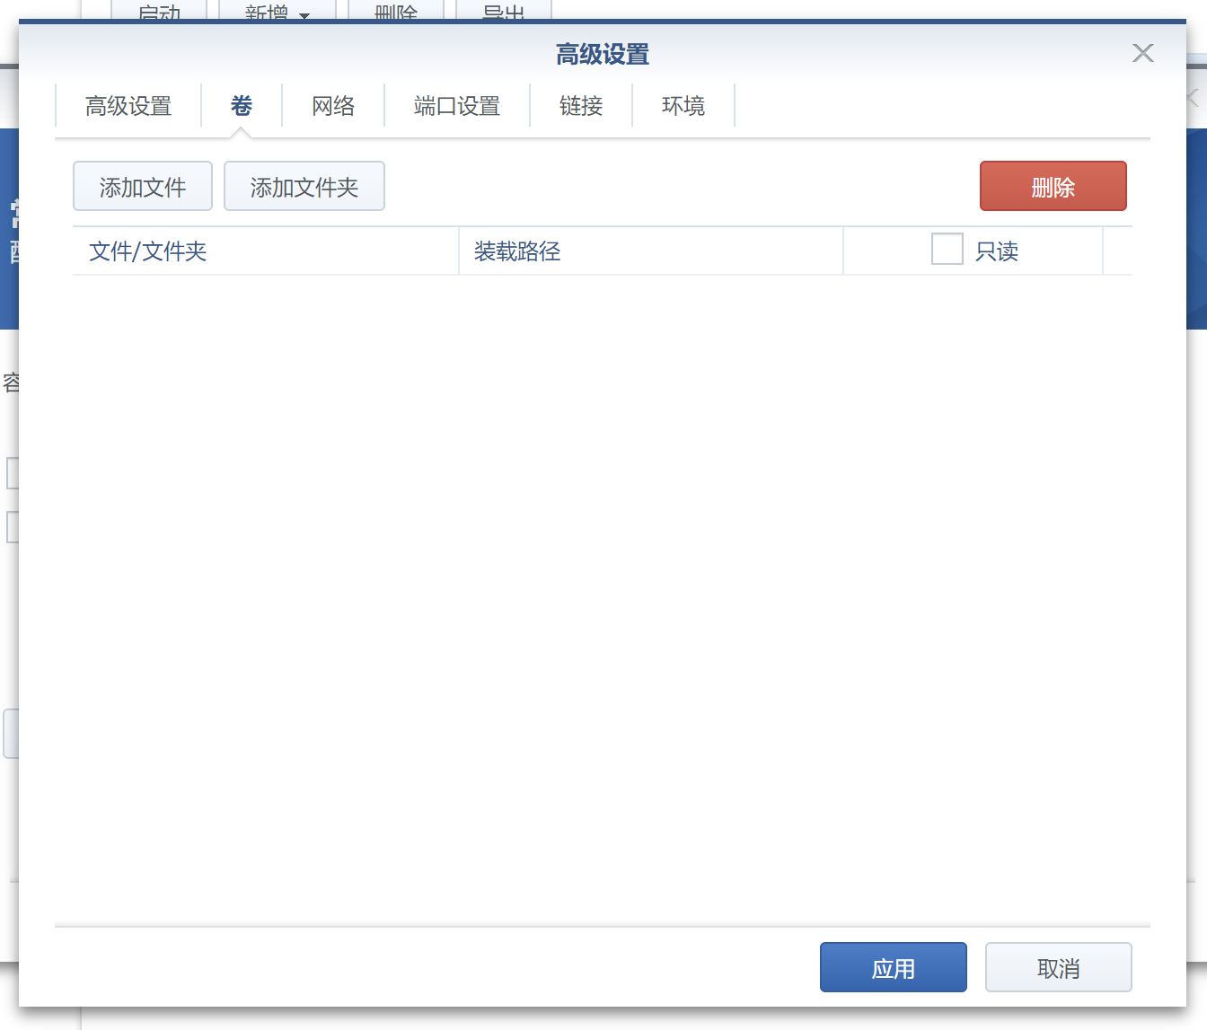Switch to the 高级设置 tab
This screenshot has width=1207, height=1030.
tap(128, 106)
